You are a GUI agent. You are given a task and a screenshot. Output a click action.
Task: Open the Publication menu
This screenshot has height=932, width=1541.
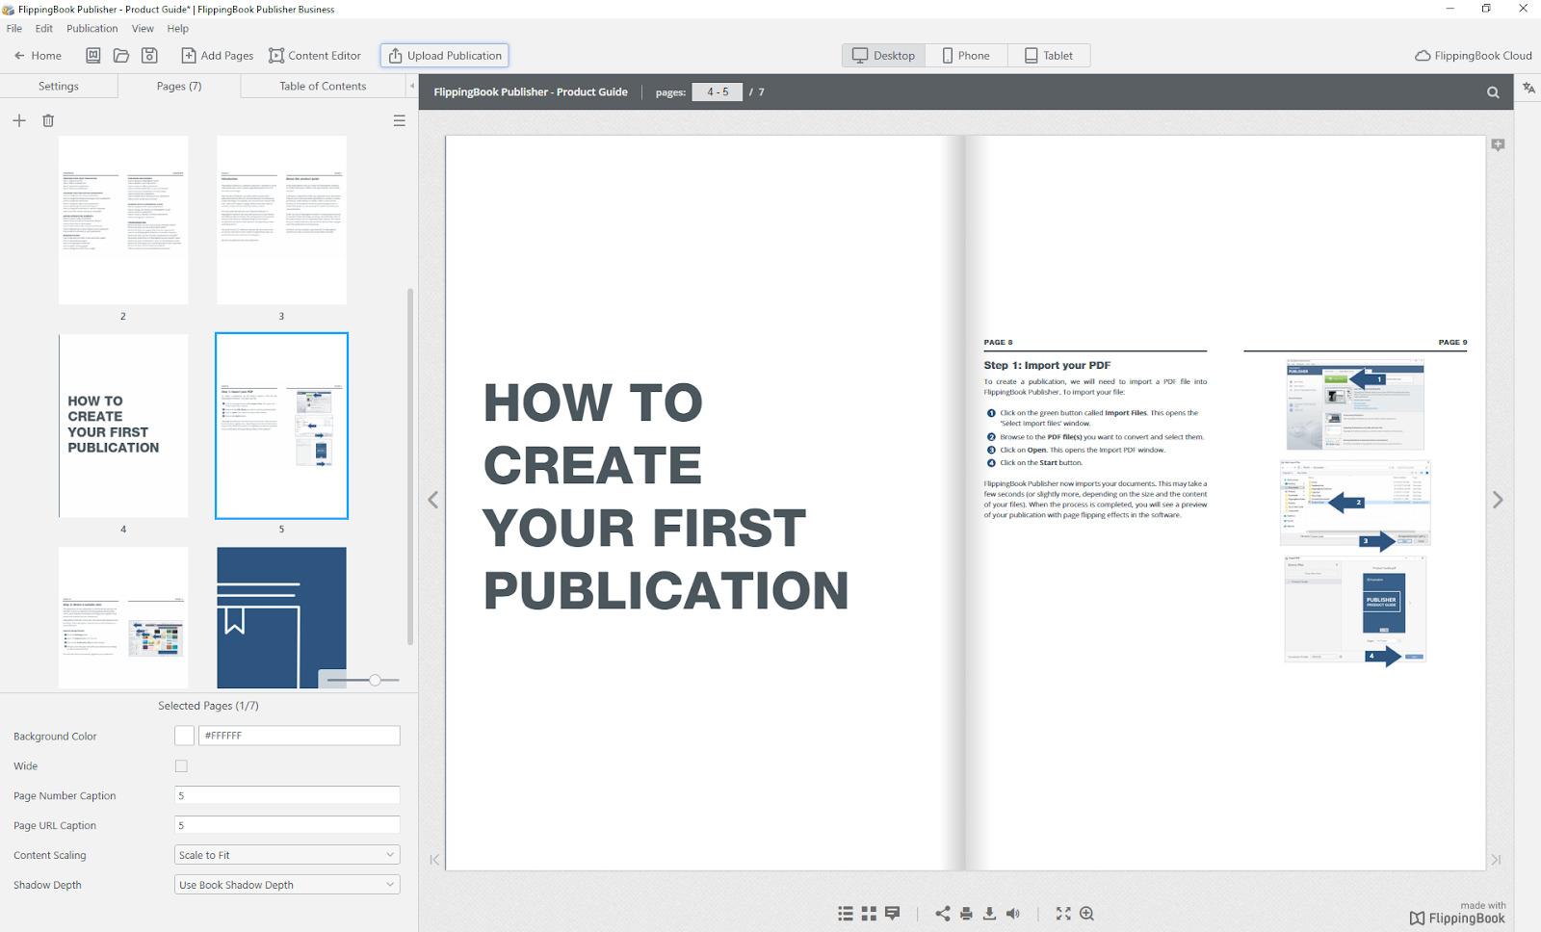coord(92,29)
